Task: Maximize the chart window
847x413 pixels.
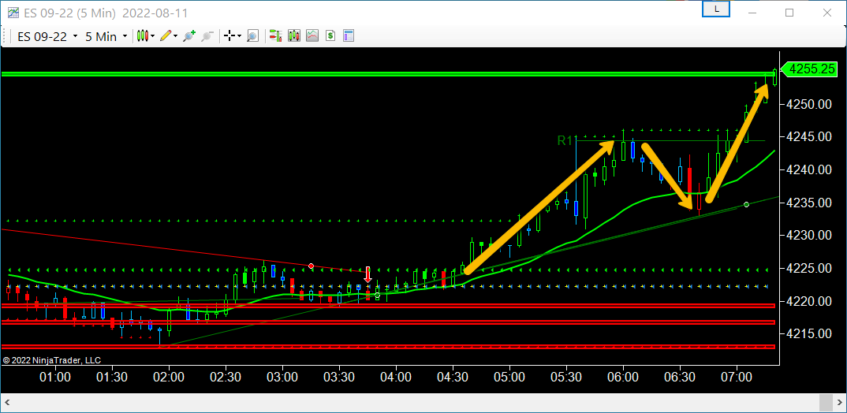Action: click(789, 12)
